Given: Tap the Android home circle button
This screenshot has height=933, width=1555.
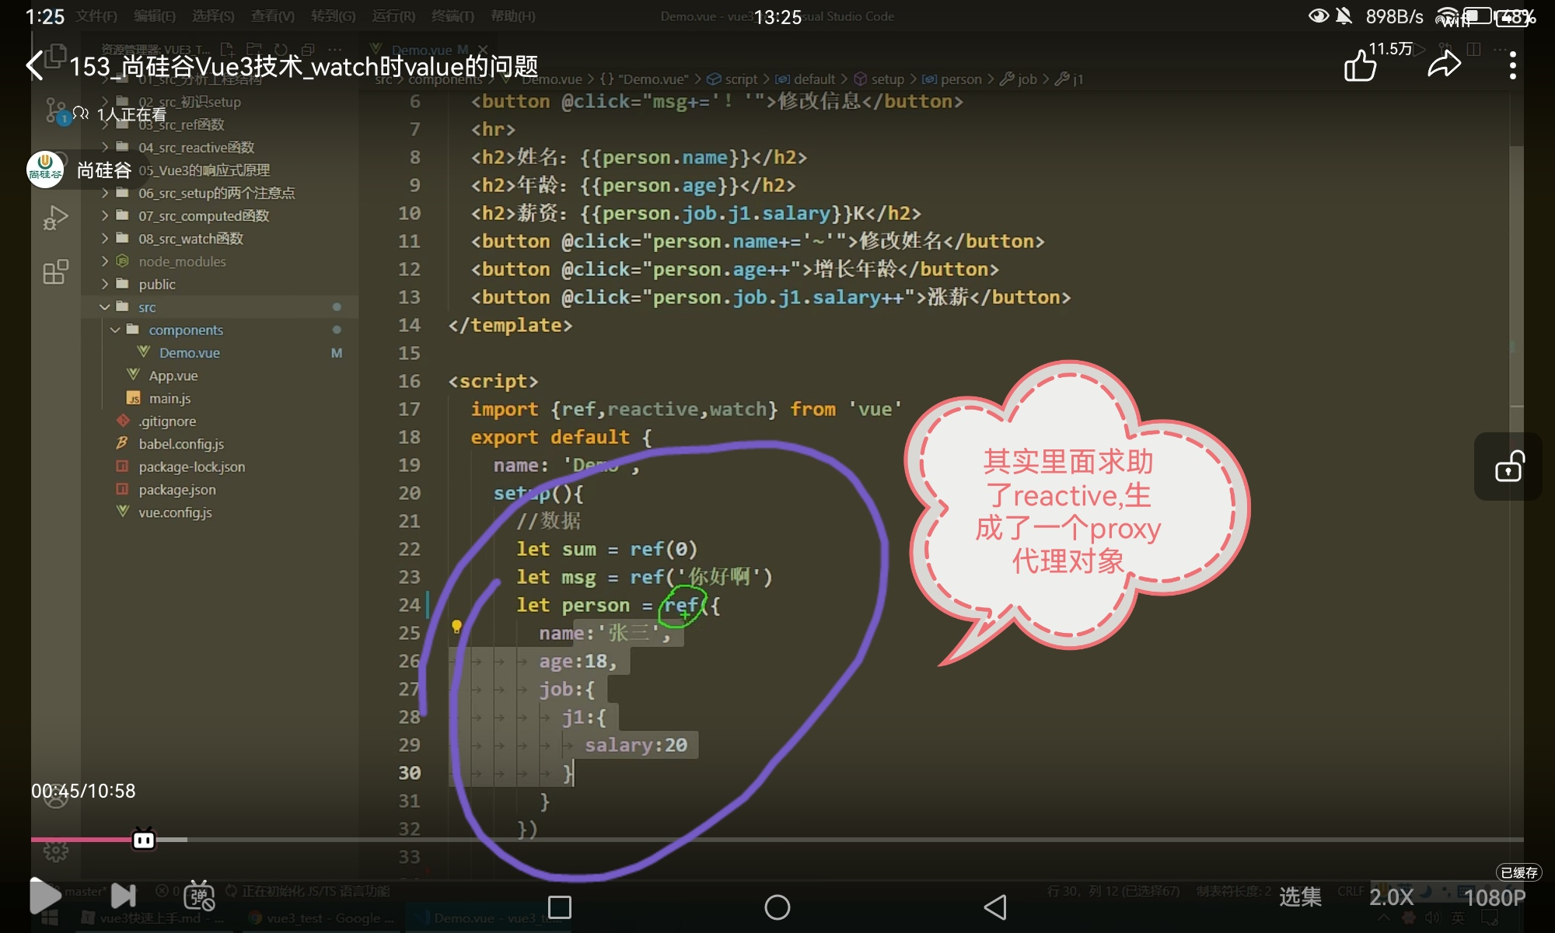Looking at the screenshot, I should tap(777, 907).
